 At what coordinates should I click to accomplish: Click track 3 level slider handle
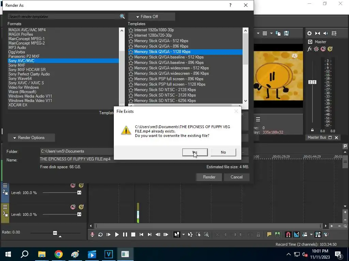tap(79, 214)
